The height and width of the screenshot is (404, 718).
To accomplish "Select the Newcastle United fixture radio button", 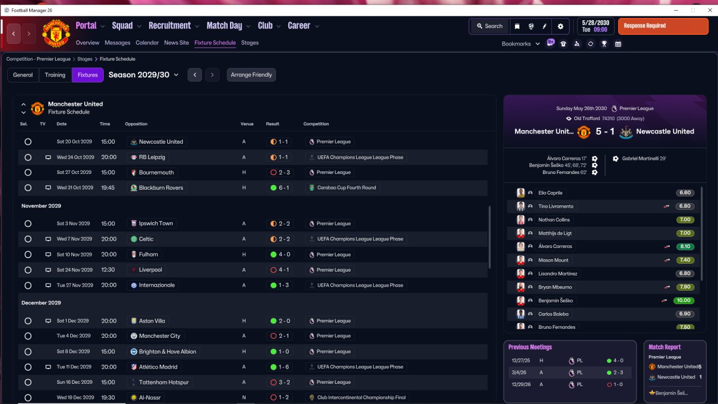I will point(28,142).
